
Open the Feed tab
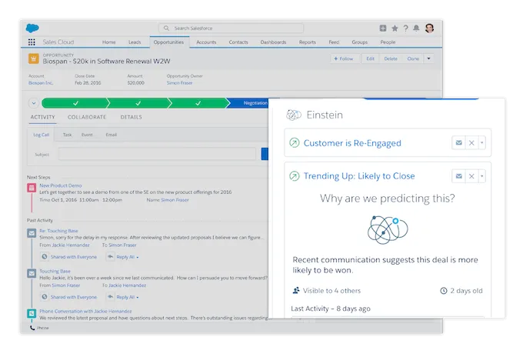pos(334,42)
